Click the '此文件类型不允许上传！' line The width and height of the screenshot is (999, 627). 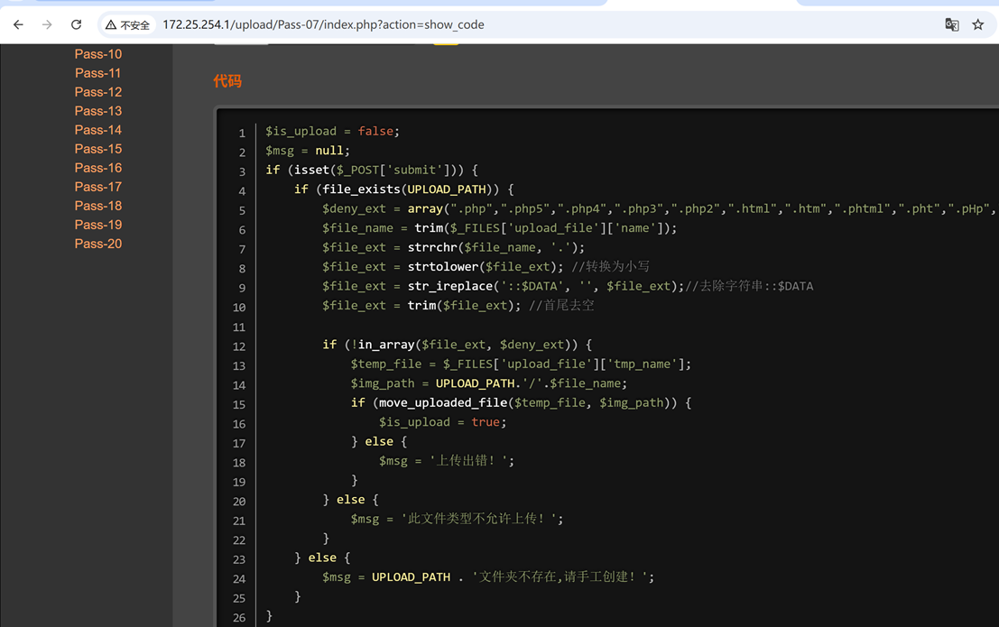[457, 519]
